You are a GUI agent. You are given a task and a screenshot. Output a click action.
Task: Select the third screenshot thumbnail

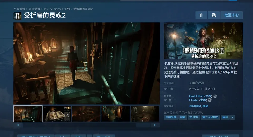click(86, 114)
